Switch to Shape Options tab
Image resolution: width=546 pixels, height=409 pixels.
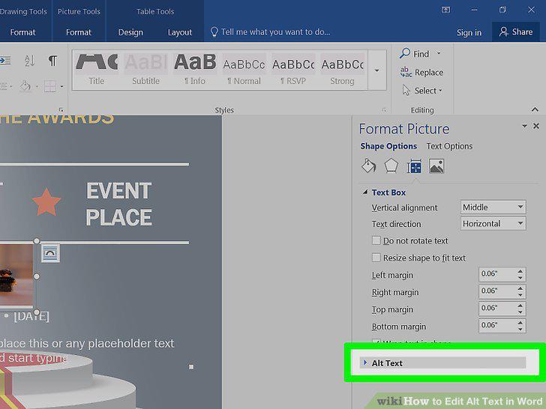pos(388,146)
